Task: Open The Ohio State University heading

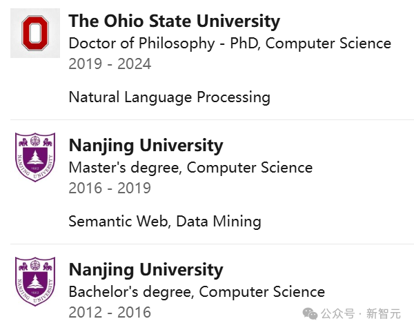Action: (175, 21)
